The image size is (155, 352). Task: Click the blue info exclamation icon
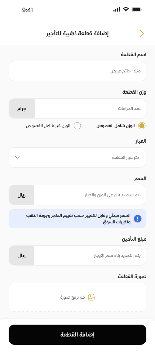[137, 219]
